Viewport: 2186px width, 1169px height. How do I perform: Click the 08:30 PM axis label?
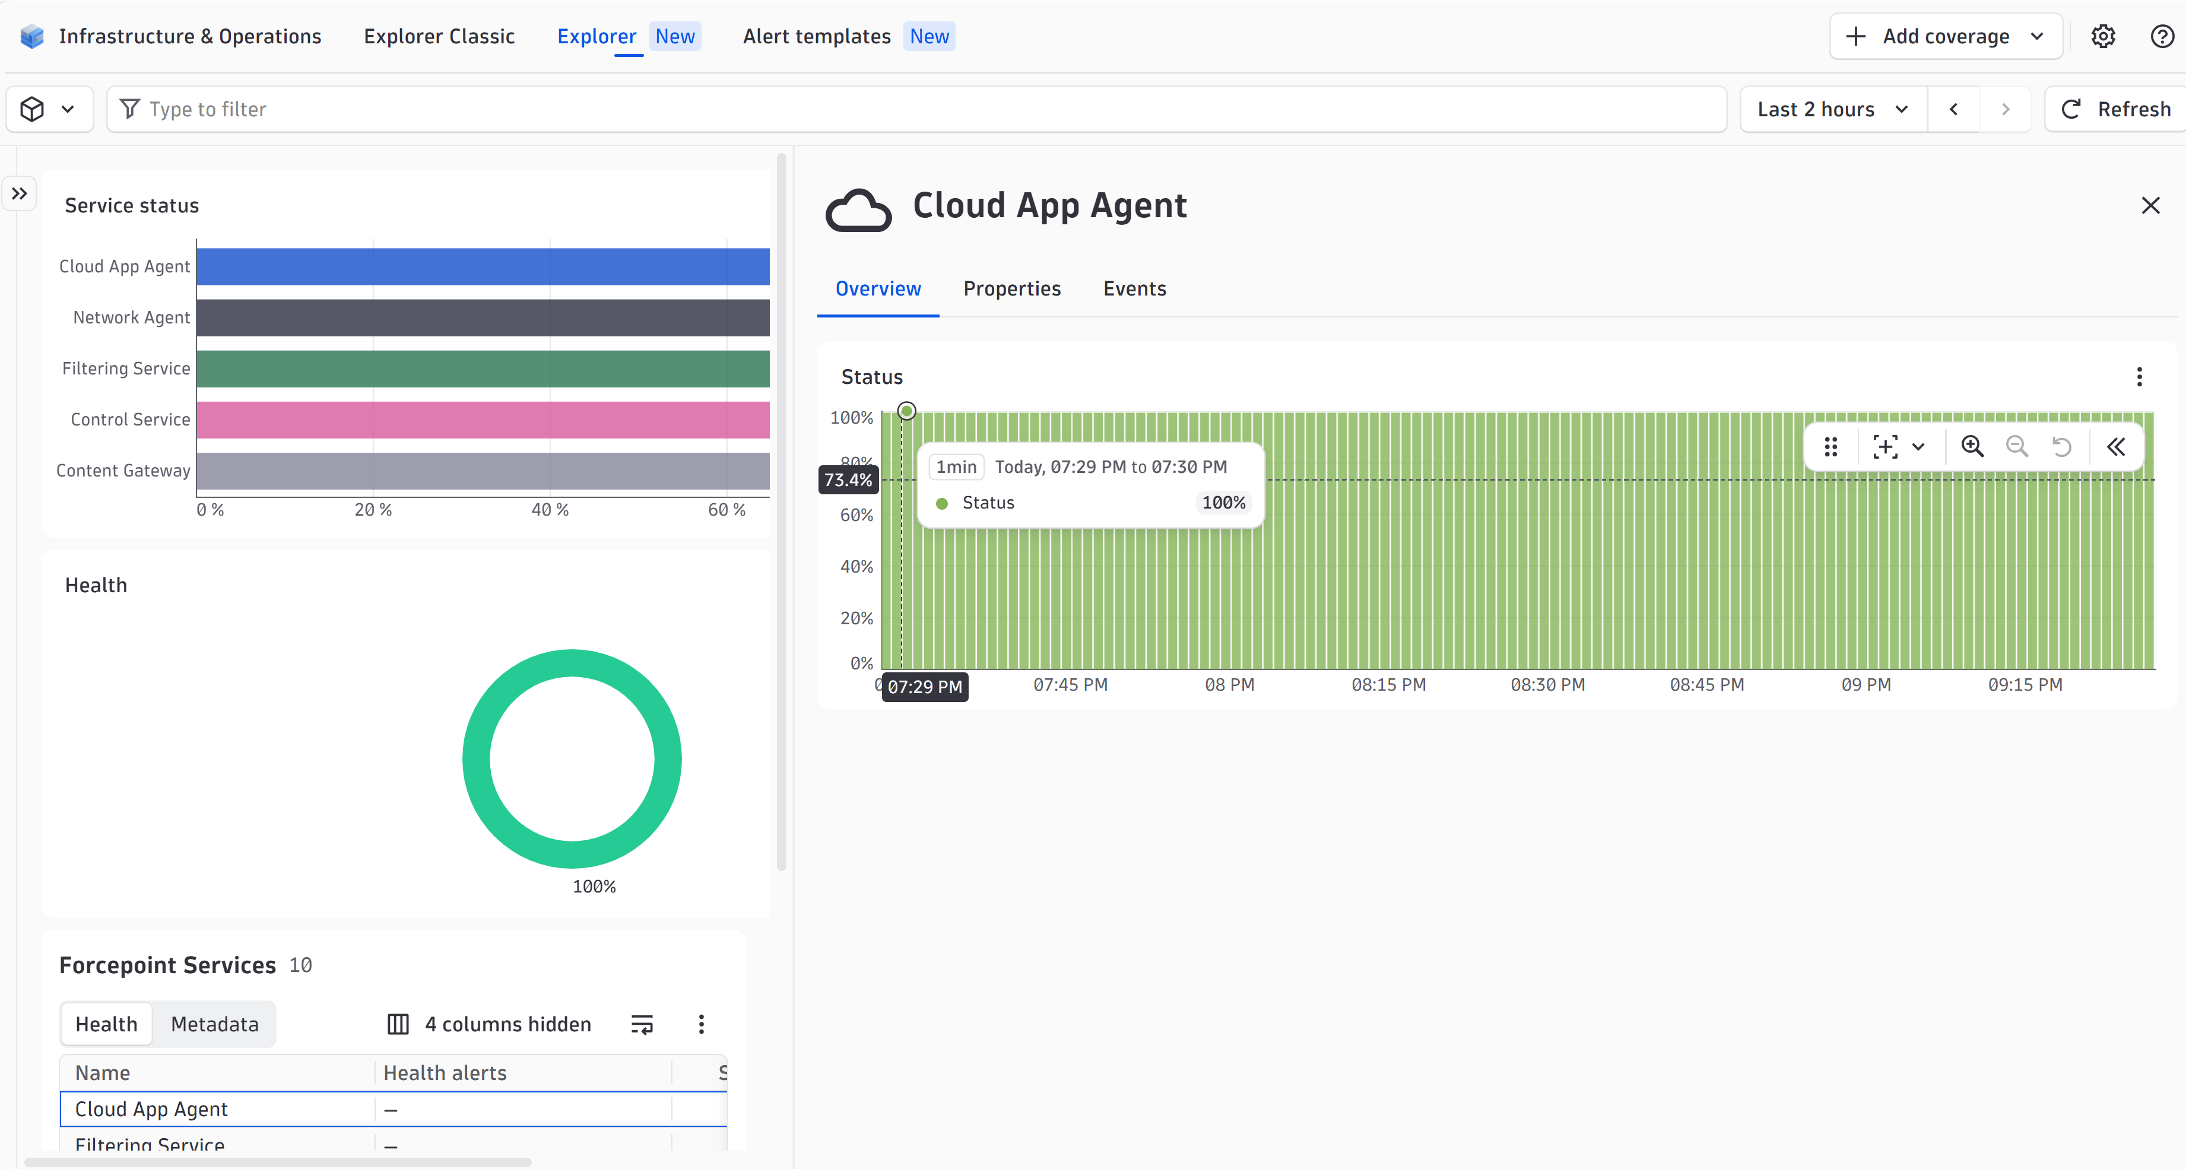1547,685
